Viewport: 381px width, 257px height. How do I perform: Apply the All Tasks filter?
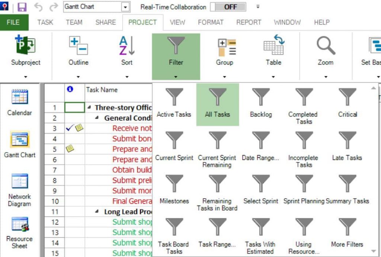point(217,103)
